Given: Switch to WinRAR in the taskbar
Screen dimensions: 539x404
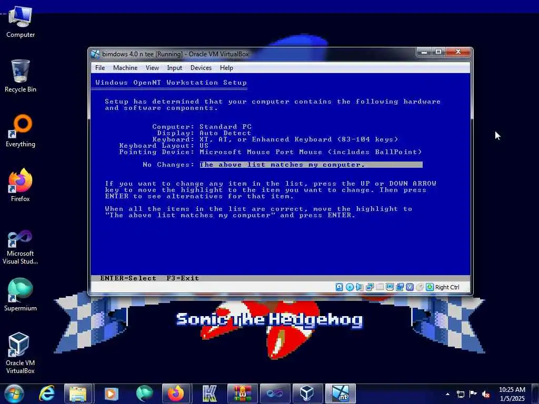Looking at the screenshot, I should (242, 393).
